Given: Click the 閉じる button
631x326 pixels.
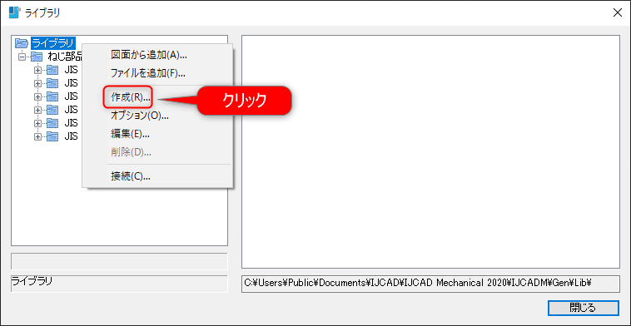Looking at the screenshot, I should click(583, 308).
